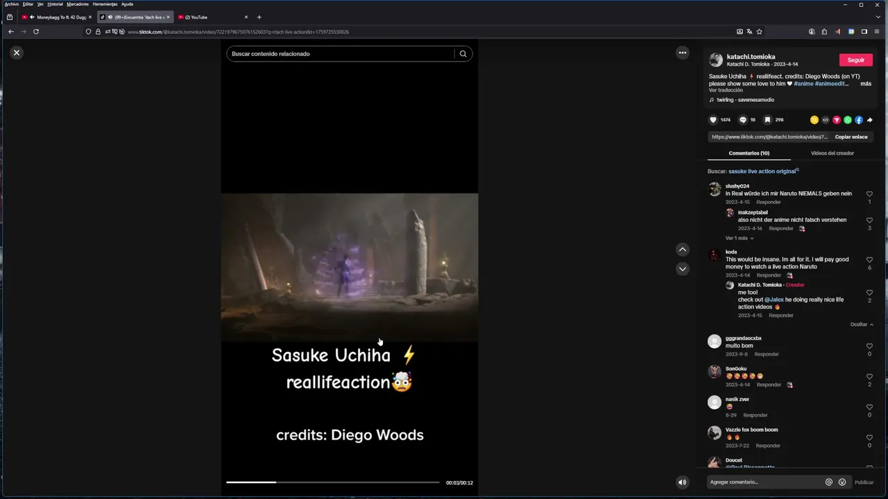The image size is (888, 499).
Task: Insert a mention with the @ icon
Action: click(x=828, y=482)
